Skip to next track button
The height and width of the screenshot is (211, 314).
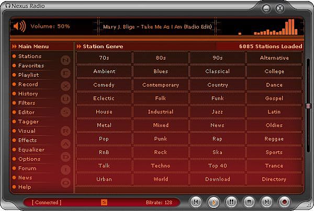click(x=266, y=202)
